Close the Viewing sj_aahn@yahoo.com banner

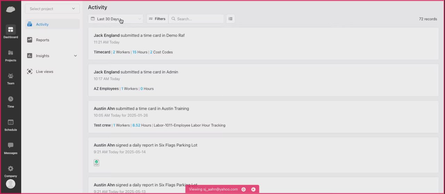253,189
